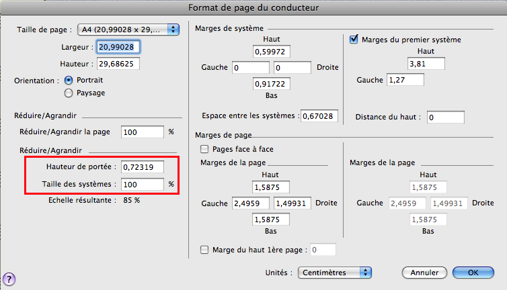Click the system margins Bas field
Image resolution: width=507 pixels, height=290 pixels.
pos(272,84)
